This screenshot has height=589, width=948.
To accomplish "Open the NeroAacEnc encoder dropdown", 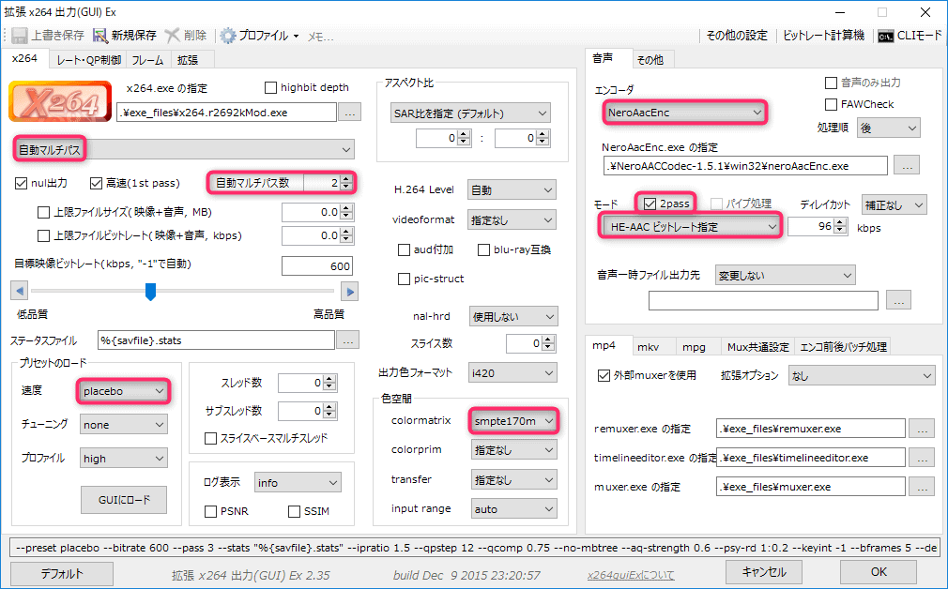I will tap(681, 113).
